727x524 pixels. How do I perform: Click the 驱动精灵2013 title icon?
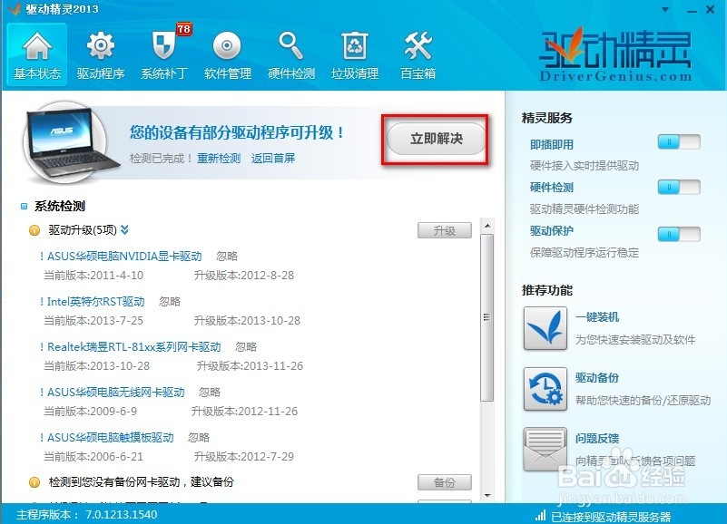point(15,9)
